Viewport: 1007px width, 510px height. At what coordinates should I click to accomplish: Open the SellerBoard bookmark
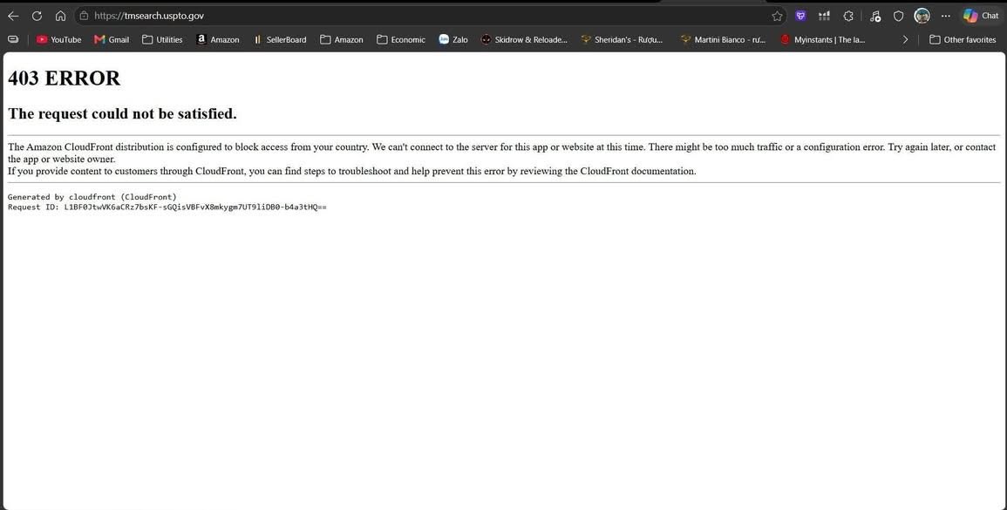(x=279, y=40)
